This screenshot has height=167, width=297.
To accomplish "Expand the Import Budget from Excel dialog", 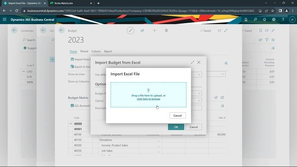I will [x=193, y=62].
